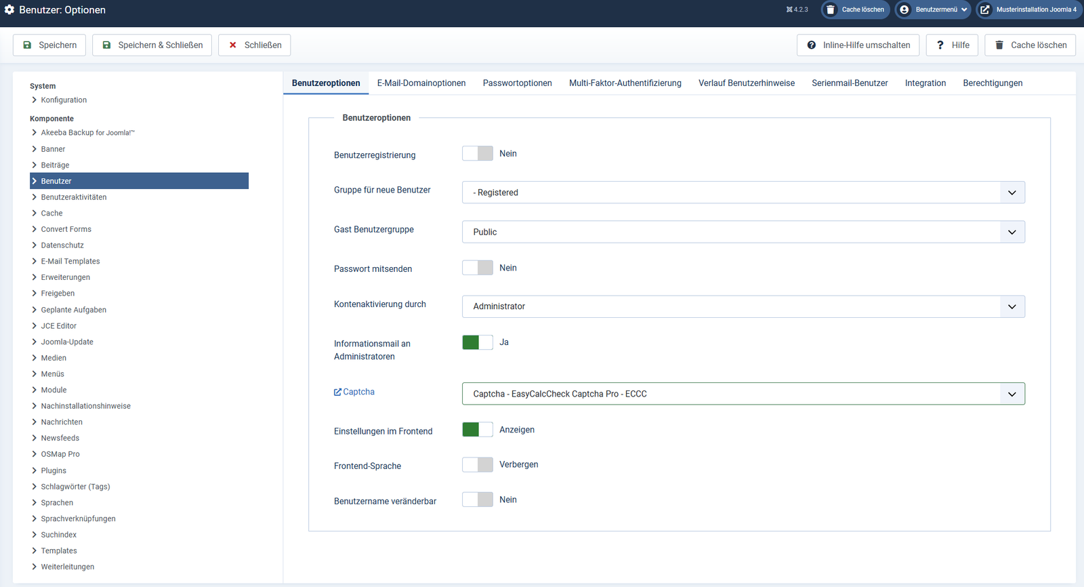Viewport: 1084px width, 587px height.
Task: Open the Kontenaktivierung durch dropdown
Action: point(743,306)
